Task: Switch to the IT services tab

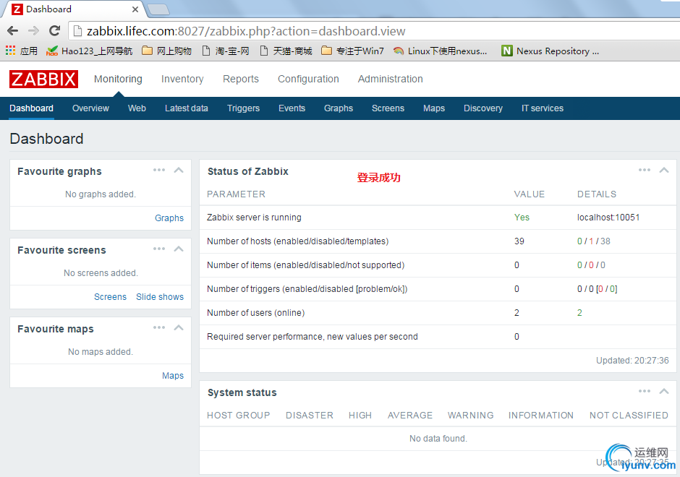Action: point(543,108)
